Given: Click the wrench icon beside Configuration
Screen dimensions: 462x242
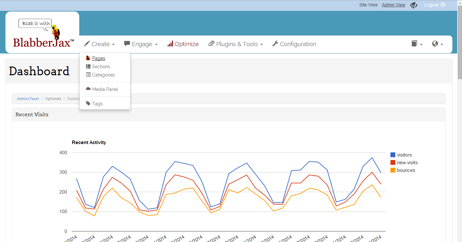Looking at the screenshot, I should click(275, 44).
